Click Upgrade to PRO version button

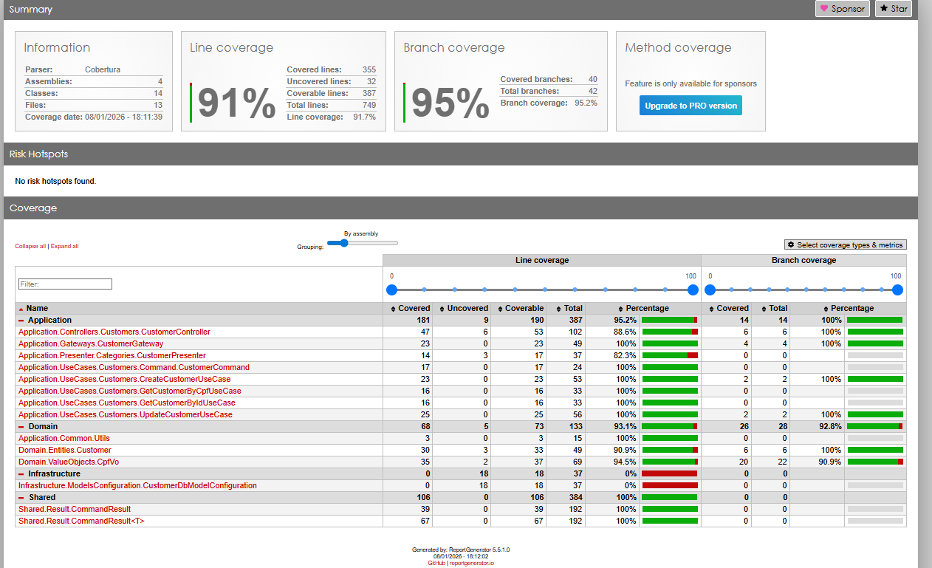(691, 106)
